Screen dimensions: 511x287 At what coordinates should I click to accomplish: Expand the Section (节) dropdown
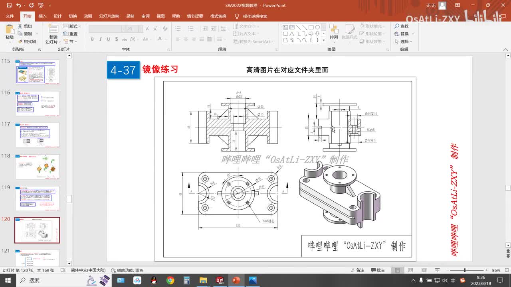coord(69,41)
